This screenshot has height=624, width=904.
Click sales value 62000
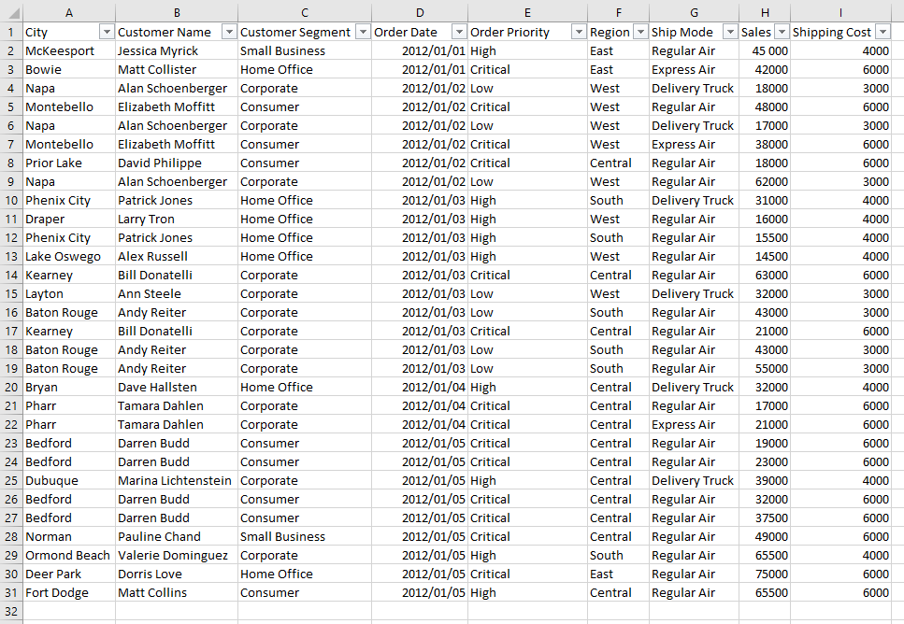coord(765,181)
